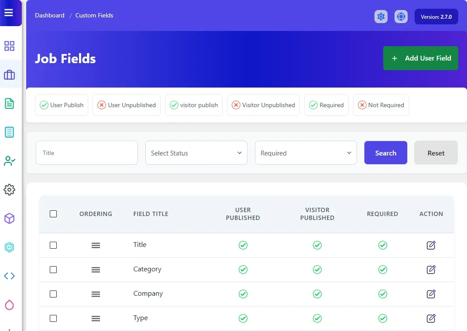The image size is (467, 331).
Task: Click the Title field name in table
Action: point(140,244)
